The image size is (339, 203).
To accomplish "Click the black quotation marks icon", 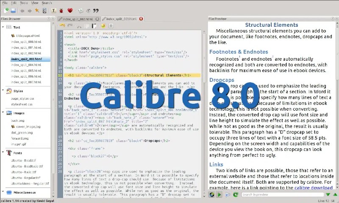I will click(96, 10).
